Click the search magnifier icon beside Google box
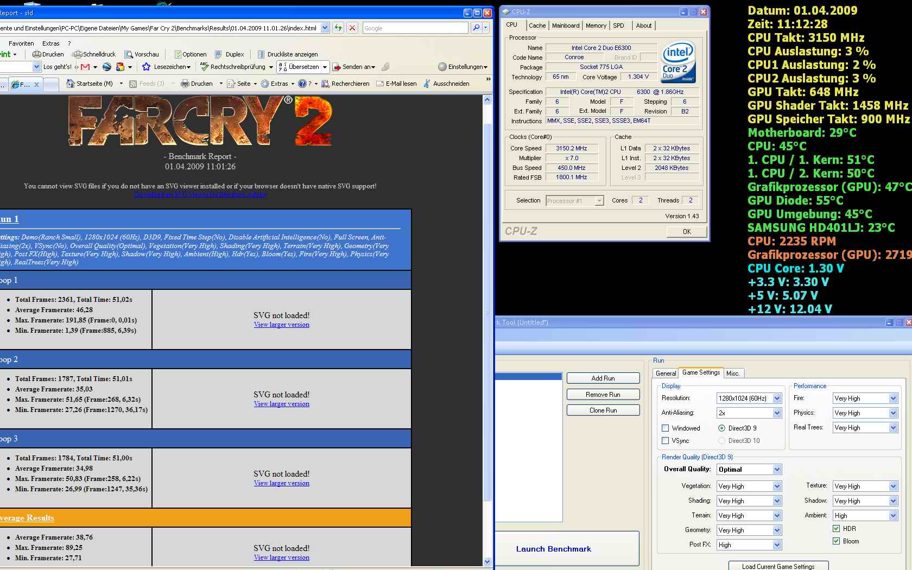This screenshot has height=570, width=912. [x=476, y=28]
